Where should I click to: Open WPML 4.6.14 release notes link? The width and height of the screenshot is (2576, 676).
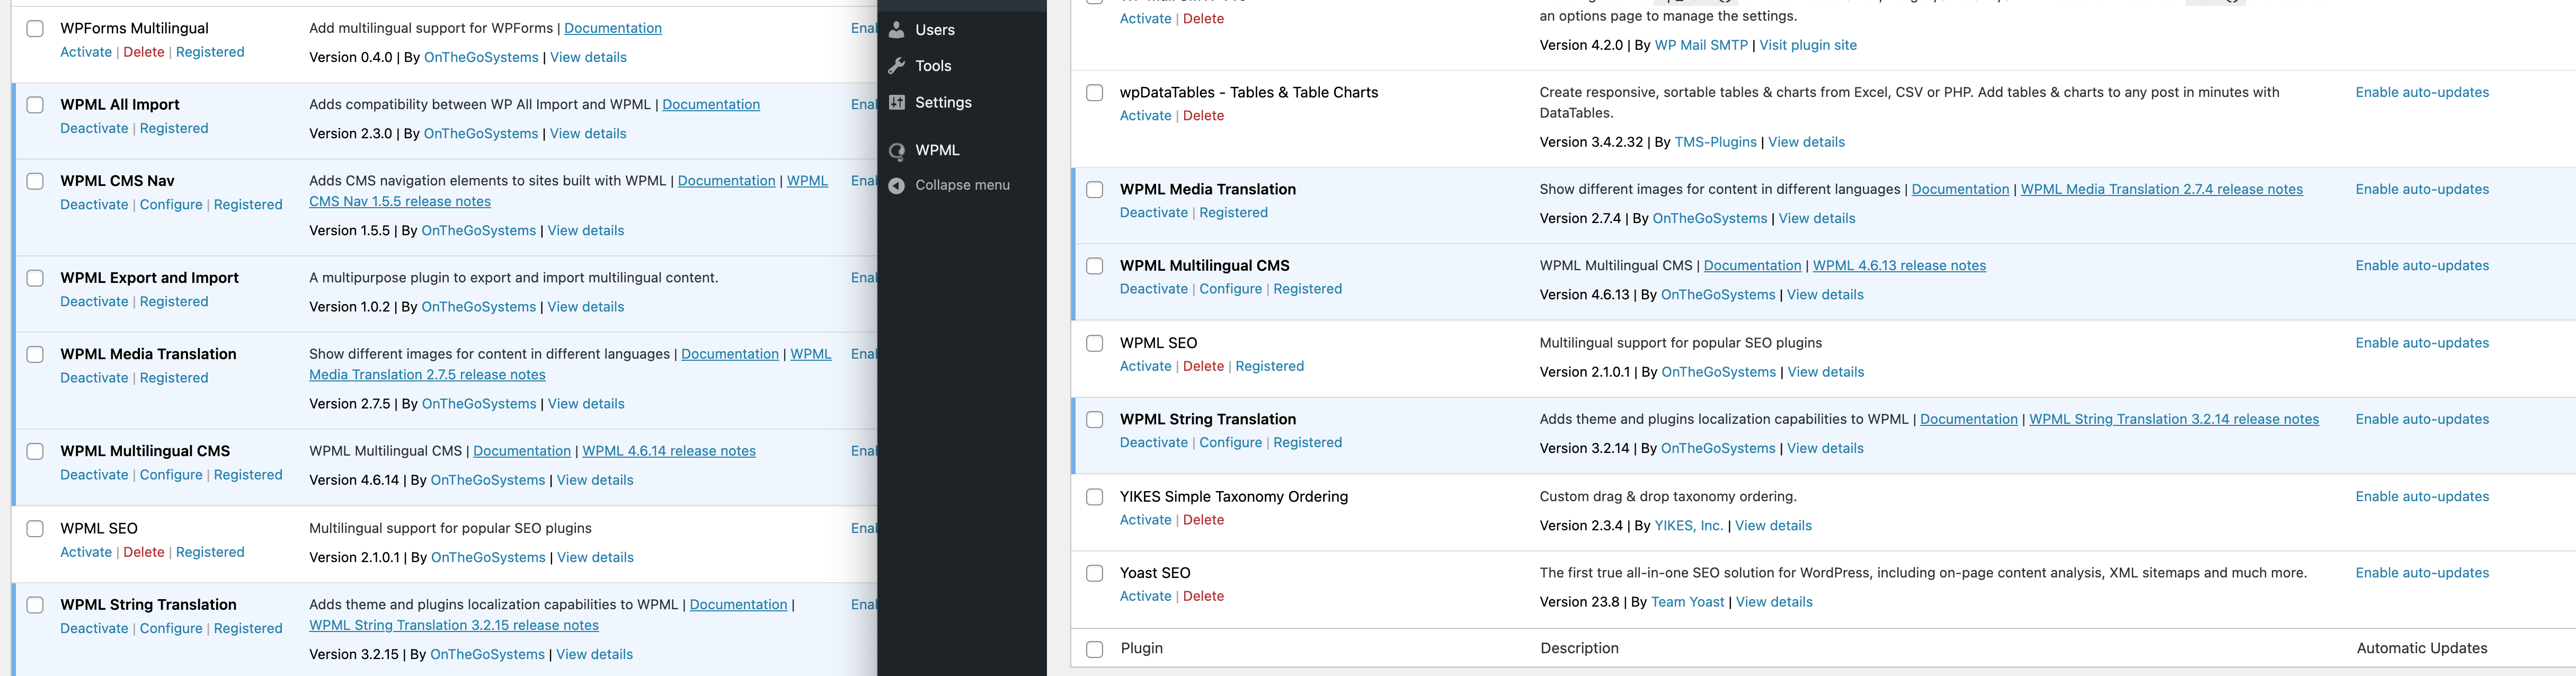coord(669,451)
